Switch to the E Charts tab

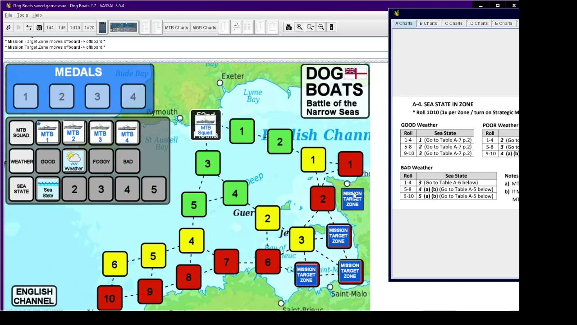click(504, 23)
